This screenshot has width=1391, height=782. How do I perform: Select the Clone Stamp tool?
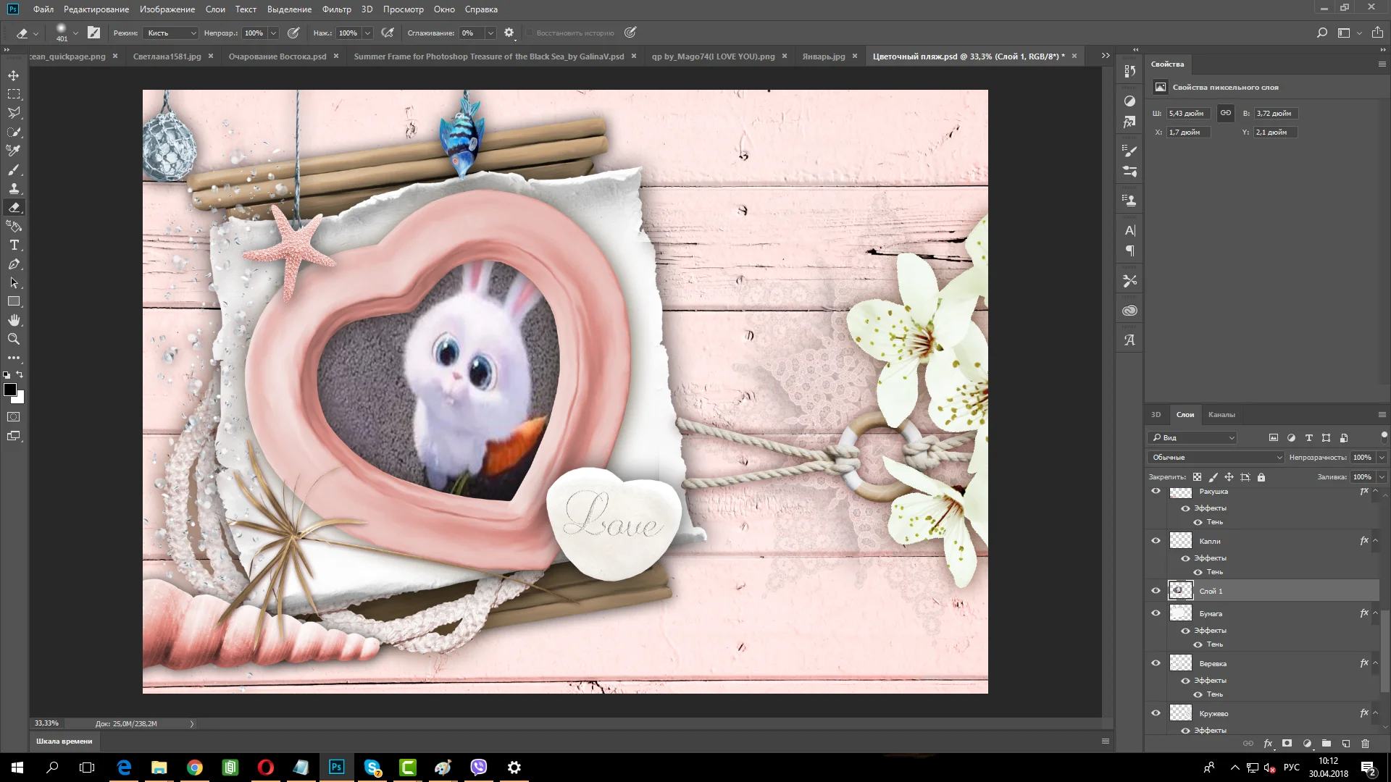[x=14, y=189]
